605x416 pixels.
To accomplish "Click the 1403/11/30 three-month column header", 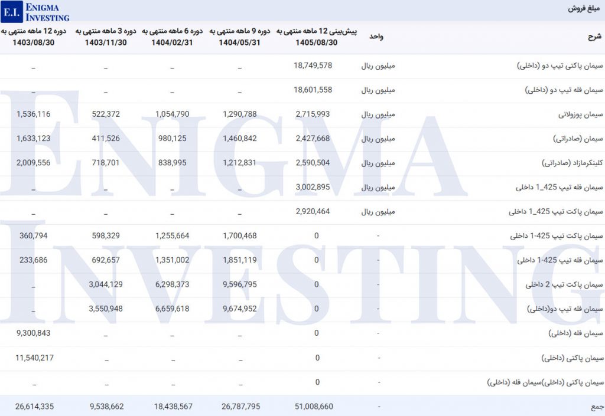I will coord(106,37).
